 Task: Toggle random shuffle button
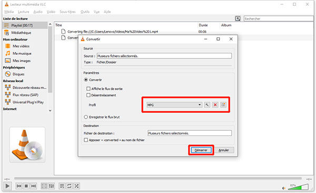[x=76, y=186]
